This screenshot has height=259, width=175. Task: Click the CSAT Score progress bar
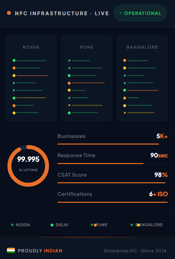113,183
